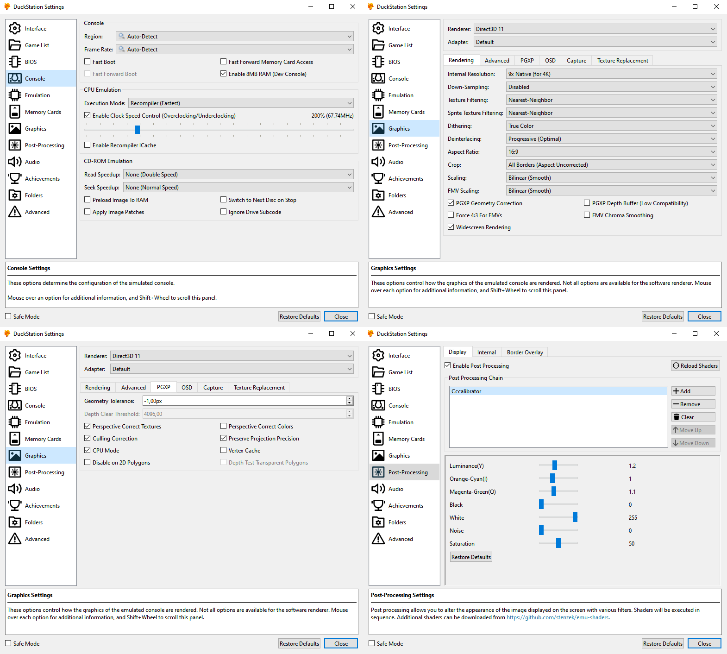Uncheck PGXP Geometry Correction

(x=451, y=203)
